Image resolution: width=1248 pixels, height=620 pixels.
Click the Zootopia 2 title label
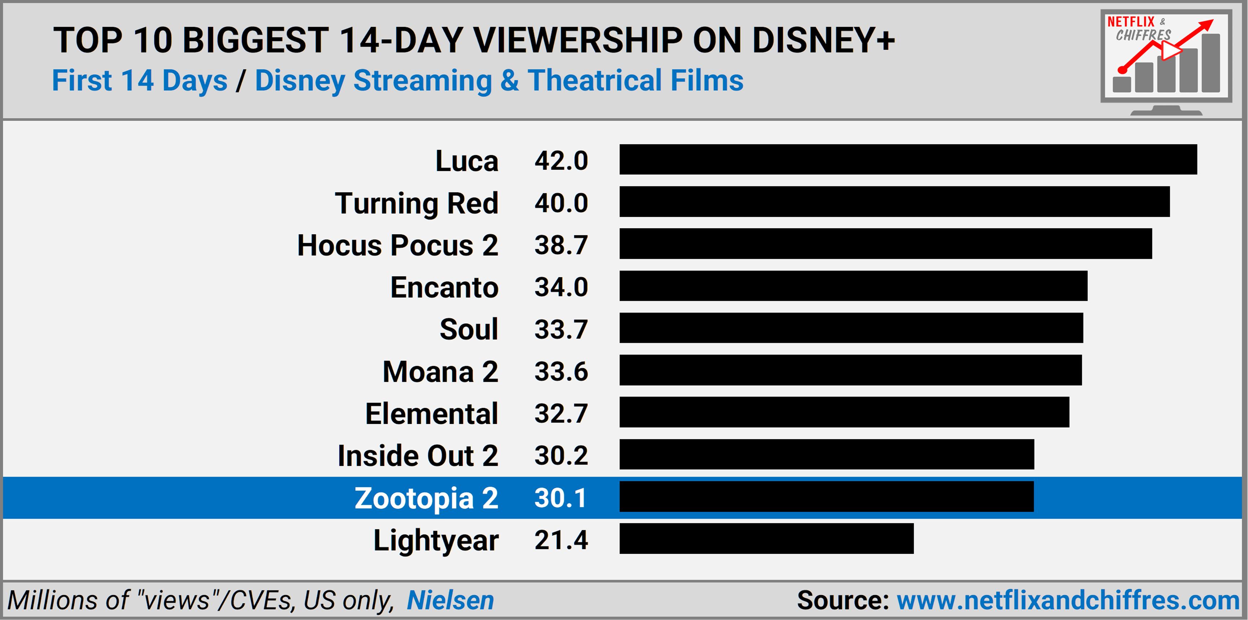point(426,497)
